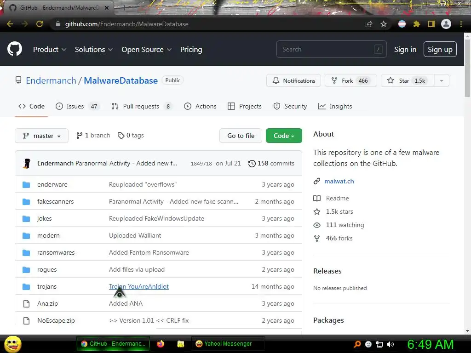Click the search magnifier tray icon
This screenshot has height=353, width=471.
(357, 344)
